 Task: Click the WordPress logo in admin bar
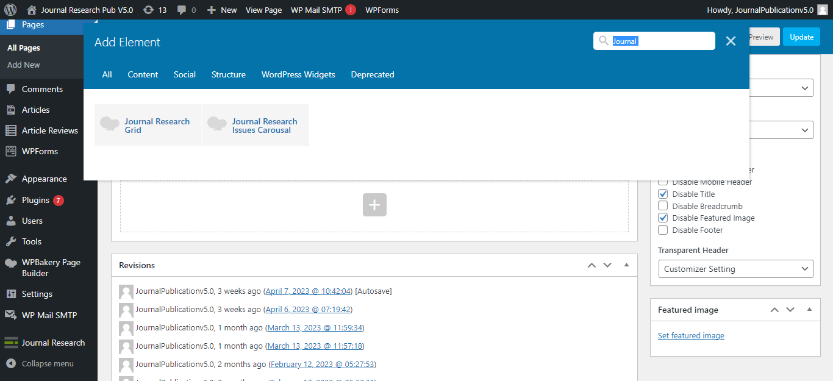(x=10, y=10)
